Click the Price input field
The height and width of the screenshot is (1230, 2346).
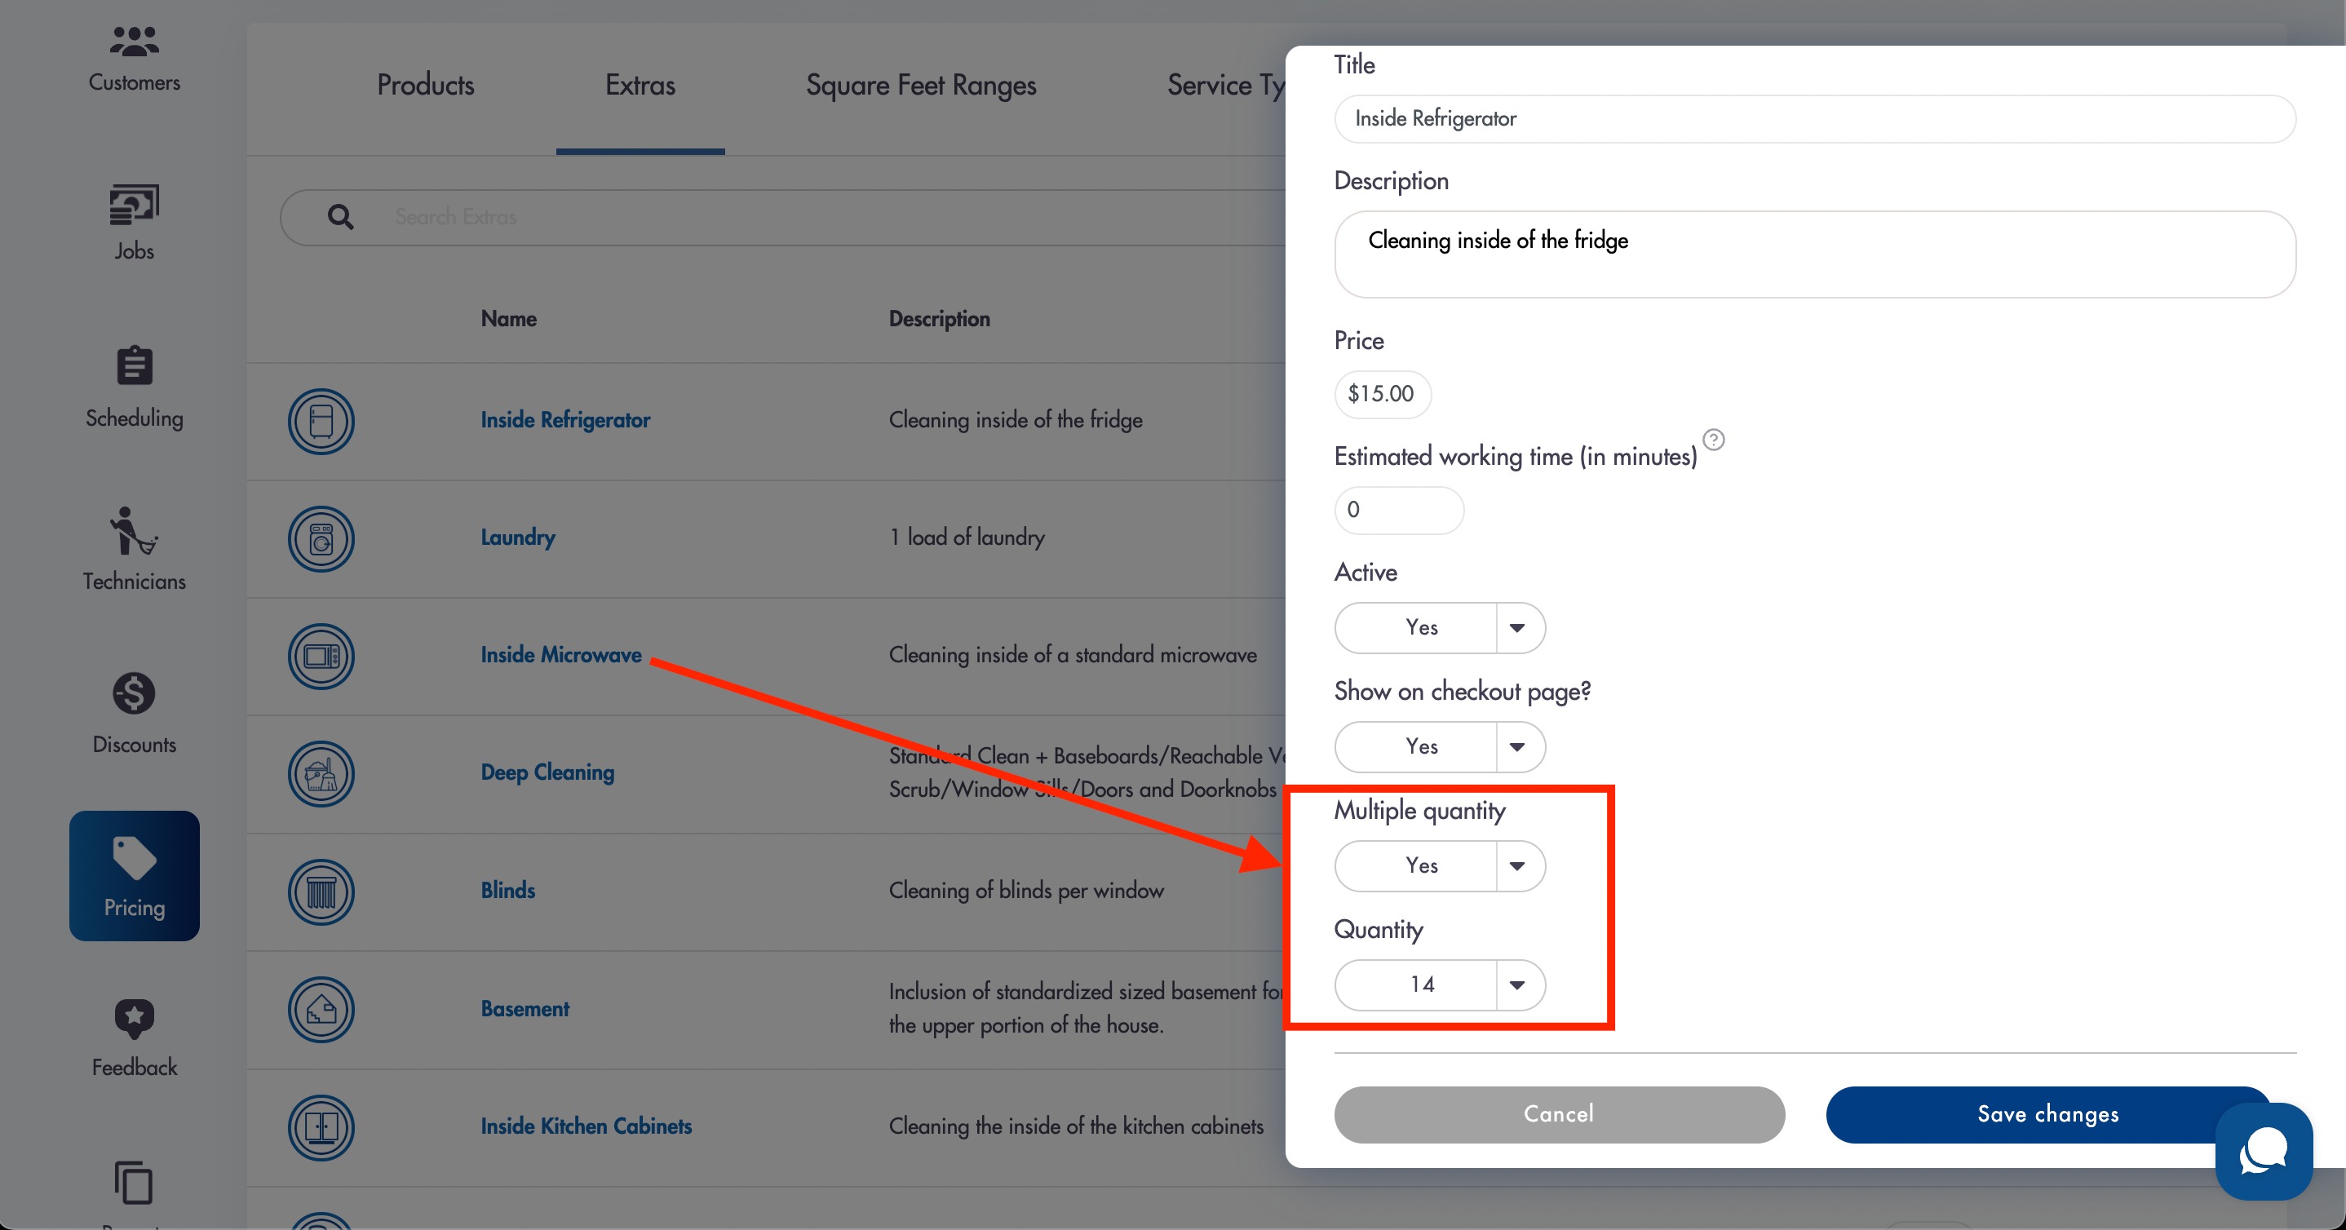1383,394
